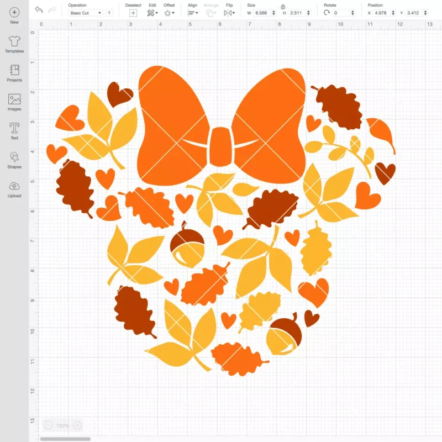This screenshot has width=442, height=442.
Task: Select the Text tool
Action: tap(14, 128)
